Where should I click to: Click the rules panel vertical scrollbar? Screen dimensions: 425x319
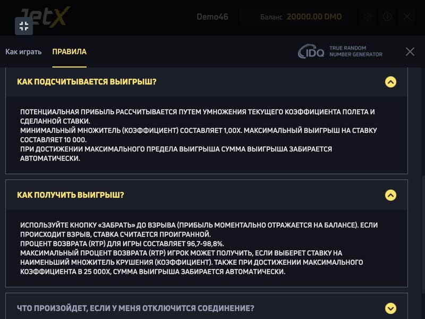pos(423,233)
